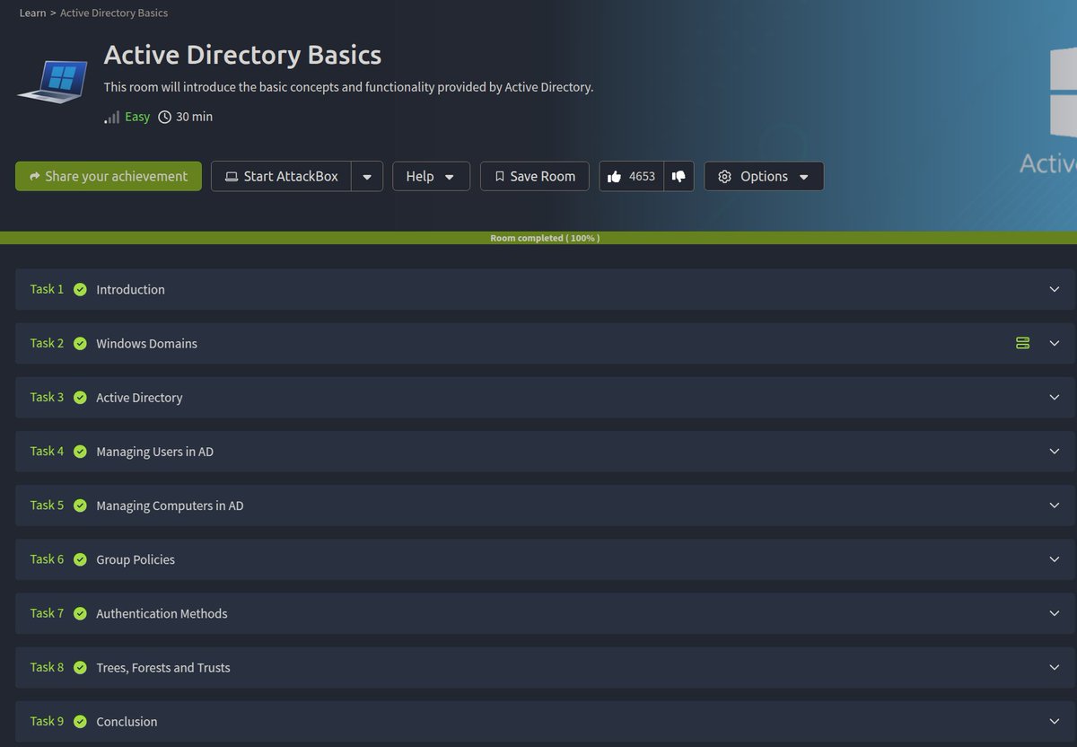Click Task 9 green completion checkmark
Image resolution: width=1077 pixels, height=747 pixels.
(80, 721)
